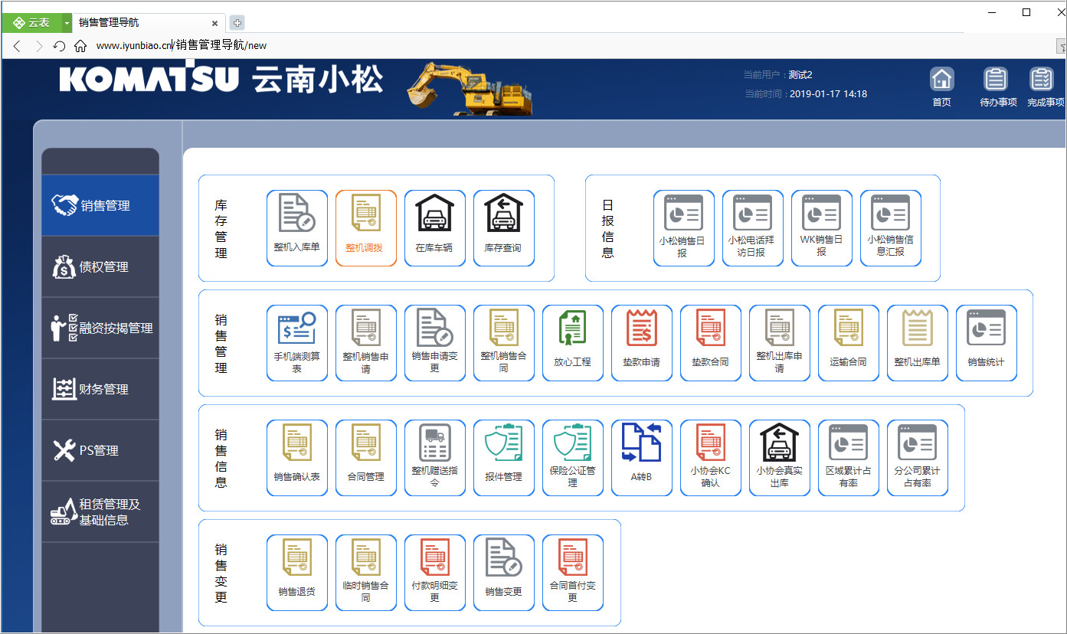This screenshot has height=634, width=1067.
Task: Open 整机销售合同 contract
Action: point(504,343)
